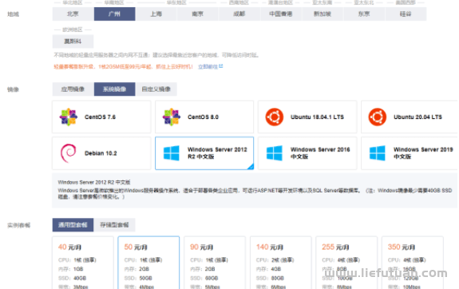The width and height of the screenshot is (459, 289).
Task: Pick the 350 元/月 package card
Action: (x=413, y=263)
